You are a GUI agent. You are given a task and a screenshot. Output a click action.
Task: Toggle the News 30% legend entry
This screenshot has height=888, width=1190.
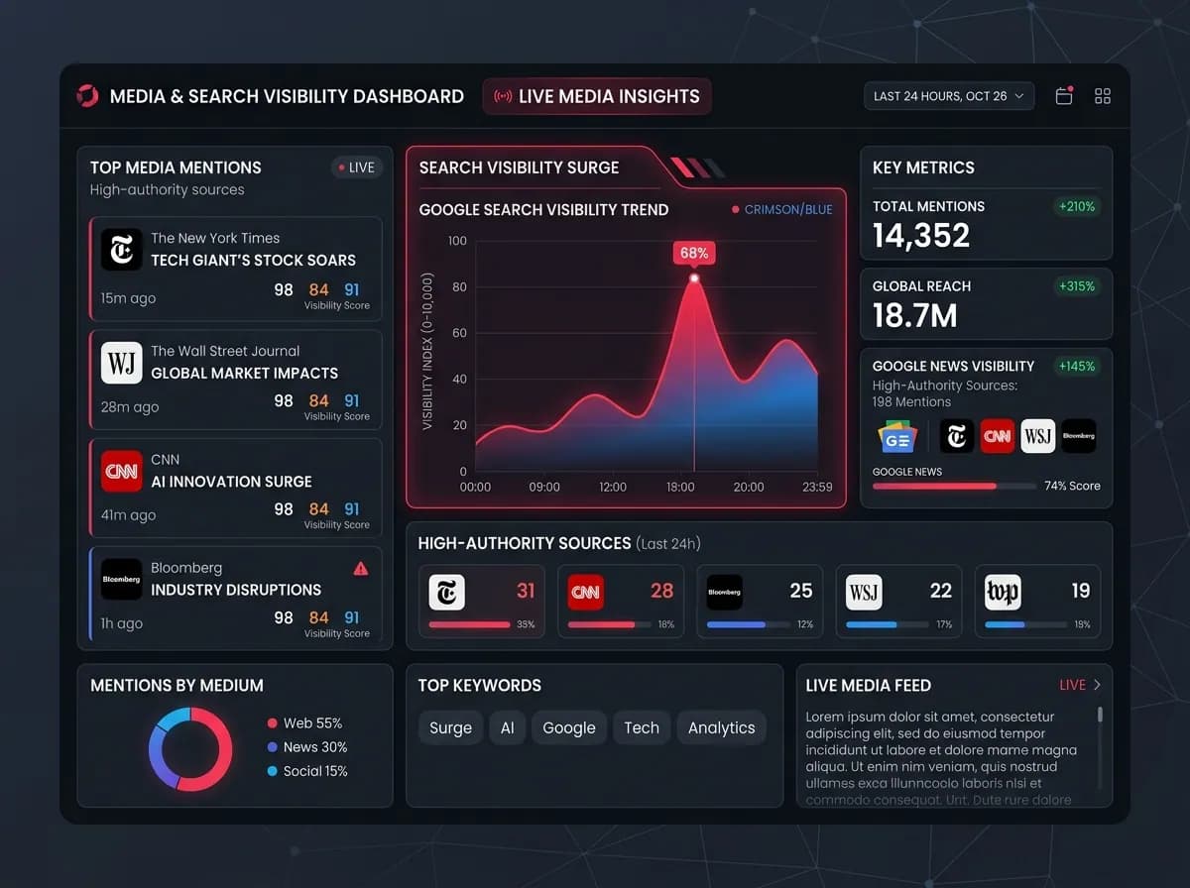point(307,747)
